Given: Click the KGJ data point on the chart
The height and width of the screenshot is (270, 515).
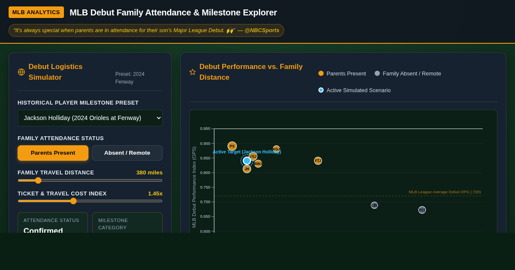Looking at the screenshot, I should 276,149.
